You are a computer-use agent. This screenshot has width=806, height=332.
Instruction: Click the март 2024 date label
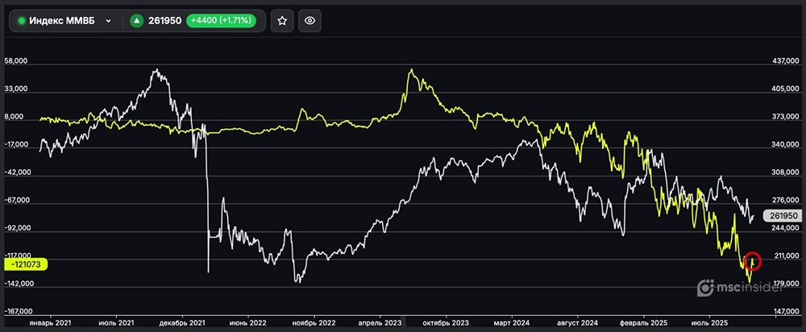point(512,323)
